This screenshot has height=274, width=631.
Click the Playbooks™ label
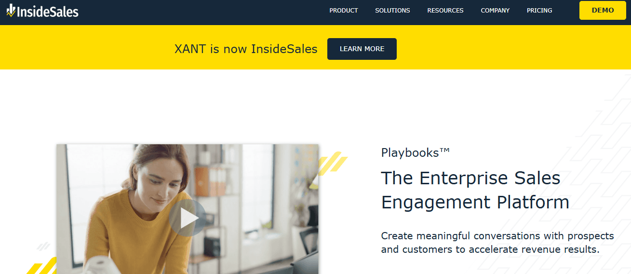[x=415, y=153]
